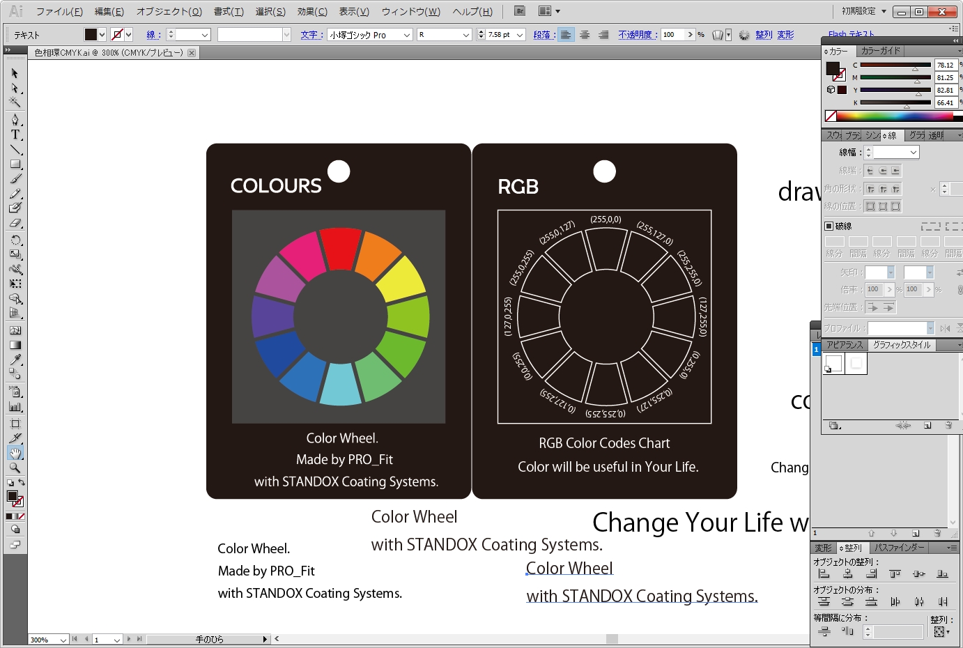
Task: Align paragraph text to the right
Action: click(603, 35)
